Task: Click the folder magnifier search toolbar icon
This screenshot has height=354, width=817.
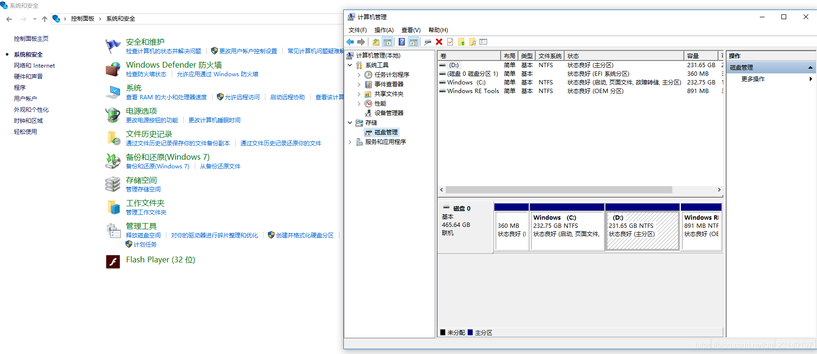Action: (x=473, y=42)
